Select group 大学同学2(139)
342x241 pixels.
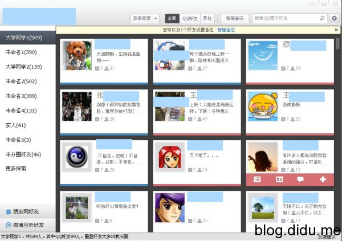pyautogui.click(x=28, y=67)
